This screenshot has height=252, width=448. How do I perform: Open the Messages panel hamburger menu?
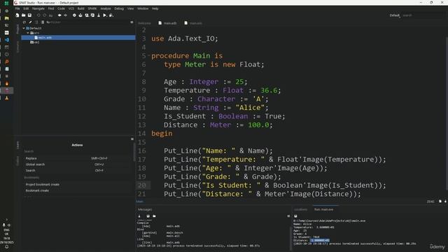pos(288,216)
